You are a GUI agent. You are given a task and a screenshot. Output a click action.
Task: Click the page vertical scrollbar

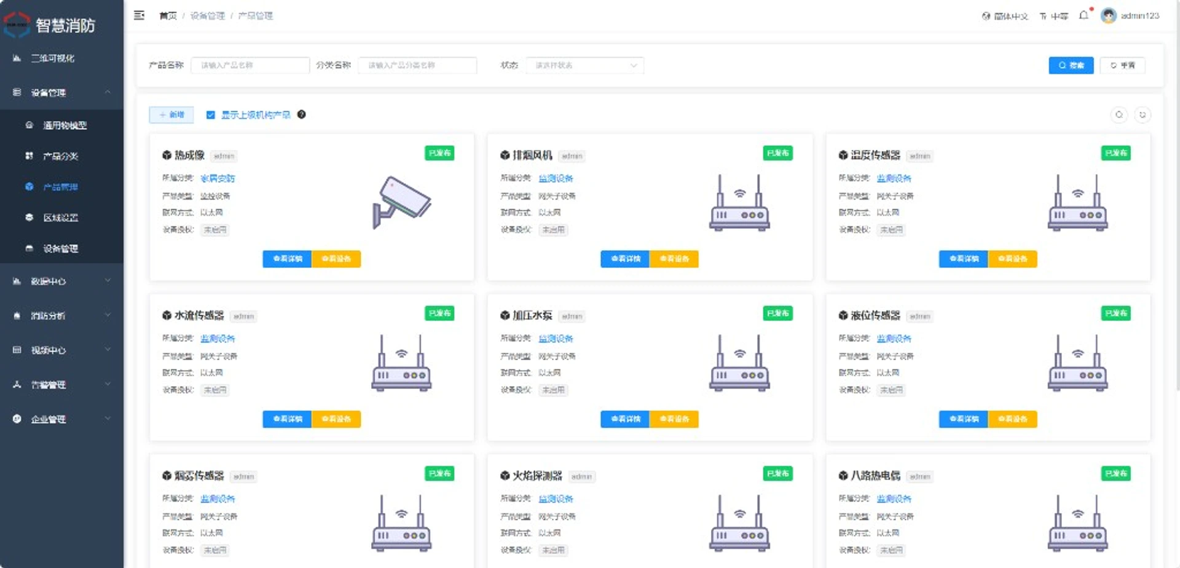(1177, 197)
